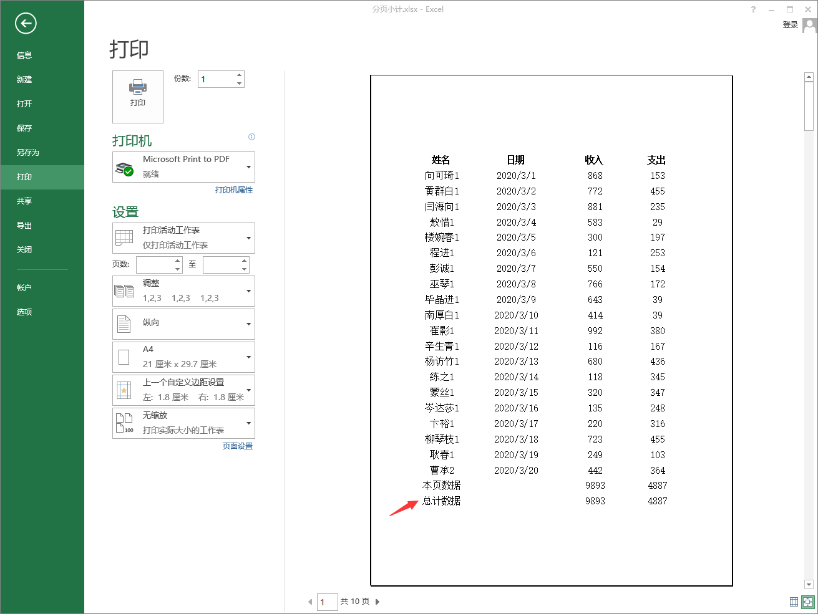Open Page Setup link
The width and height of the screenshot is (818, 614).
pyautogui.click(x=238, y=446)
